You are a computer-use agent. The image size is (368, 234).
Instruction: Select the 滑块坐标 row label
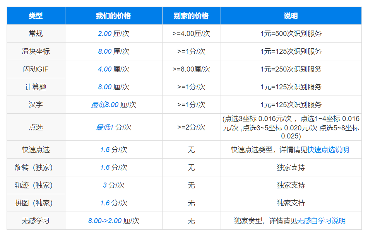36,51
